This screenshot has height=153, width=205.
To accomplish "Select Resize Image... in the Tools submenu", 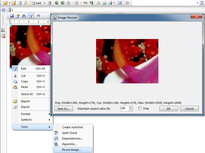I will 73,150.
